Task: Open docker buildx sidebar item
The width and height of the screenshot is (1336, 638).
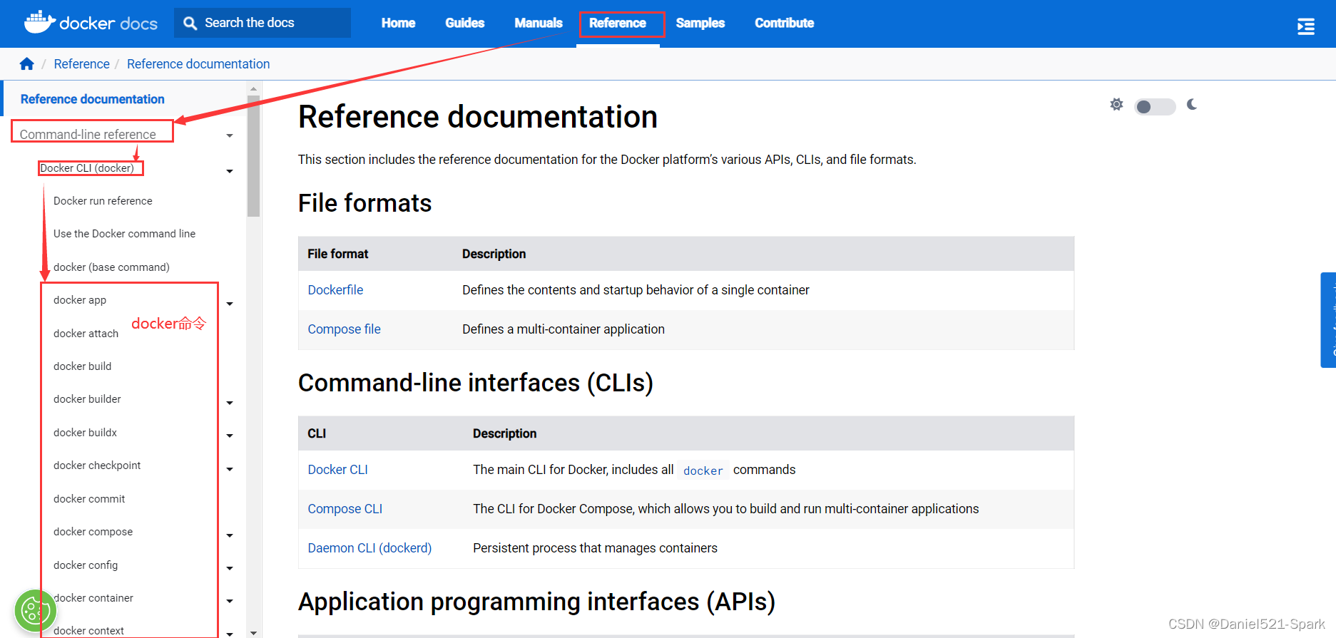Action: [85, 433]
